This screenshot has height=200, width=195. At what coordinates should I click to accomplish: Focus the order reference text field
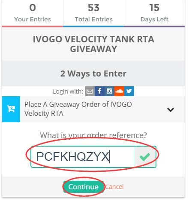click(x=82, y=157)
